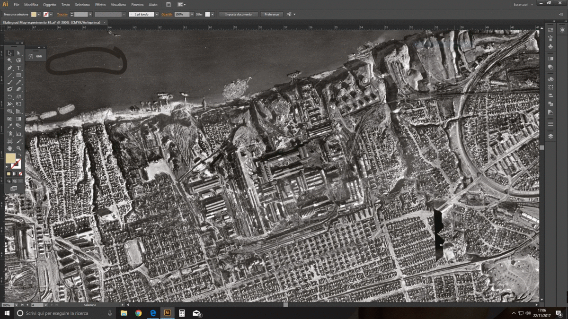Pick the Paintbrush tool
The height and width of the screenshot is (319, 568).
(10, 82)
